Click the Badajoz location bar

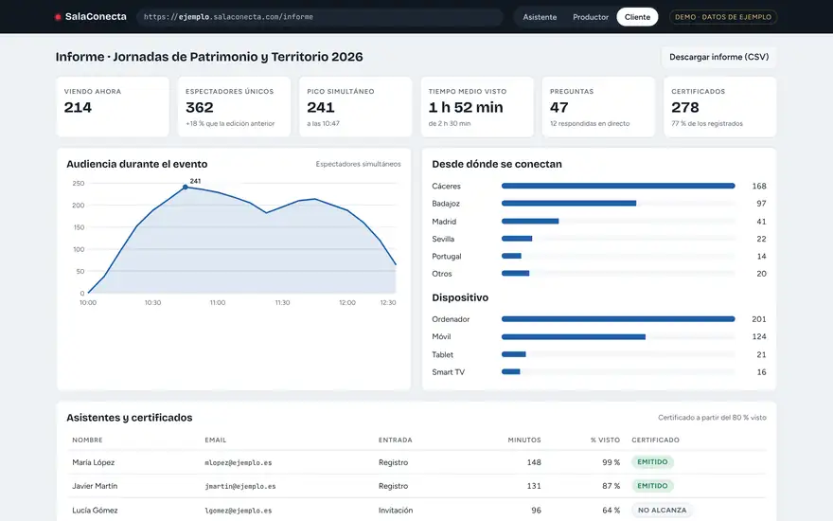[569, 203]
